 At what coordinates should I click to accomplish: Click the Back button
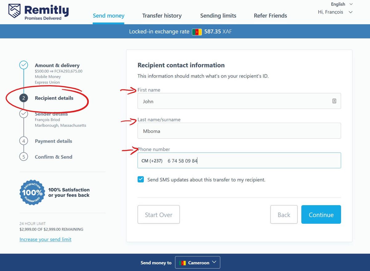pyautogui.click(x=284, y=214)
